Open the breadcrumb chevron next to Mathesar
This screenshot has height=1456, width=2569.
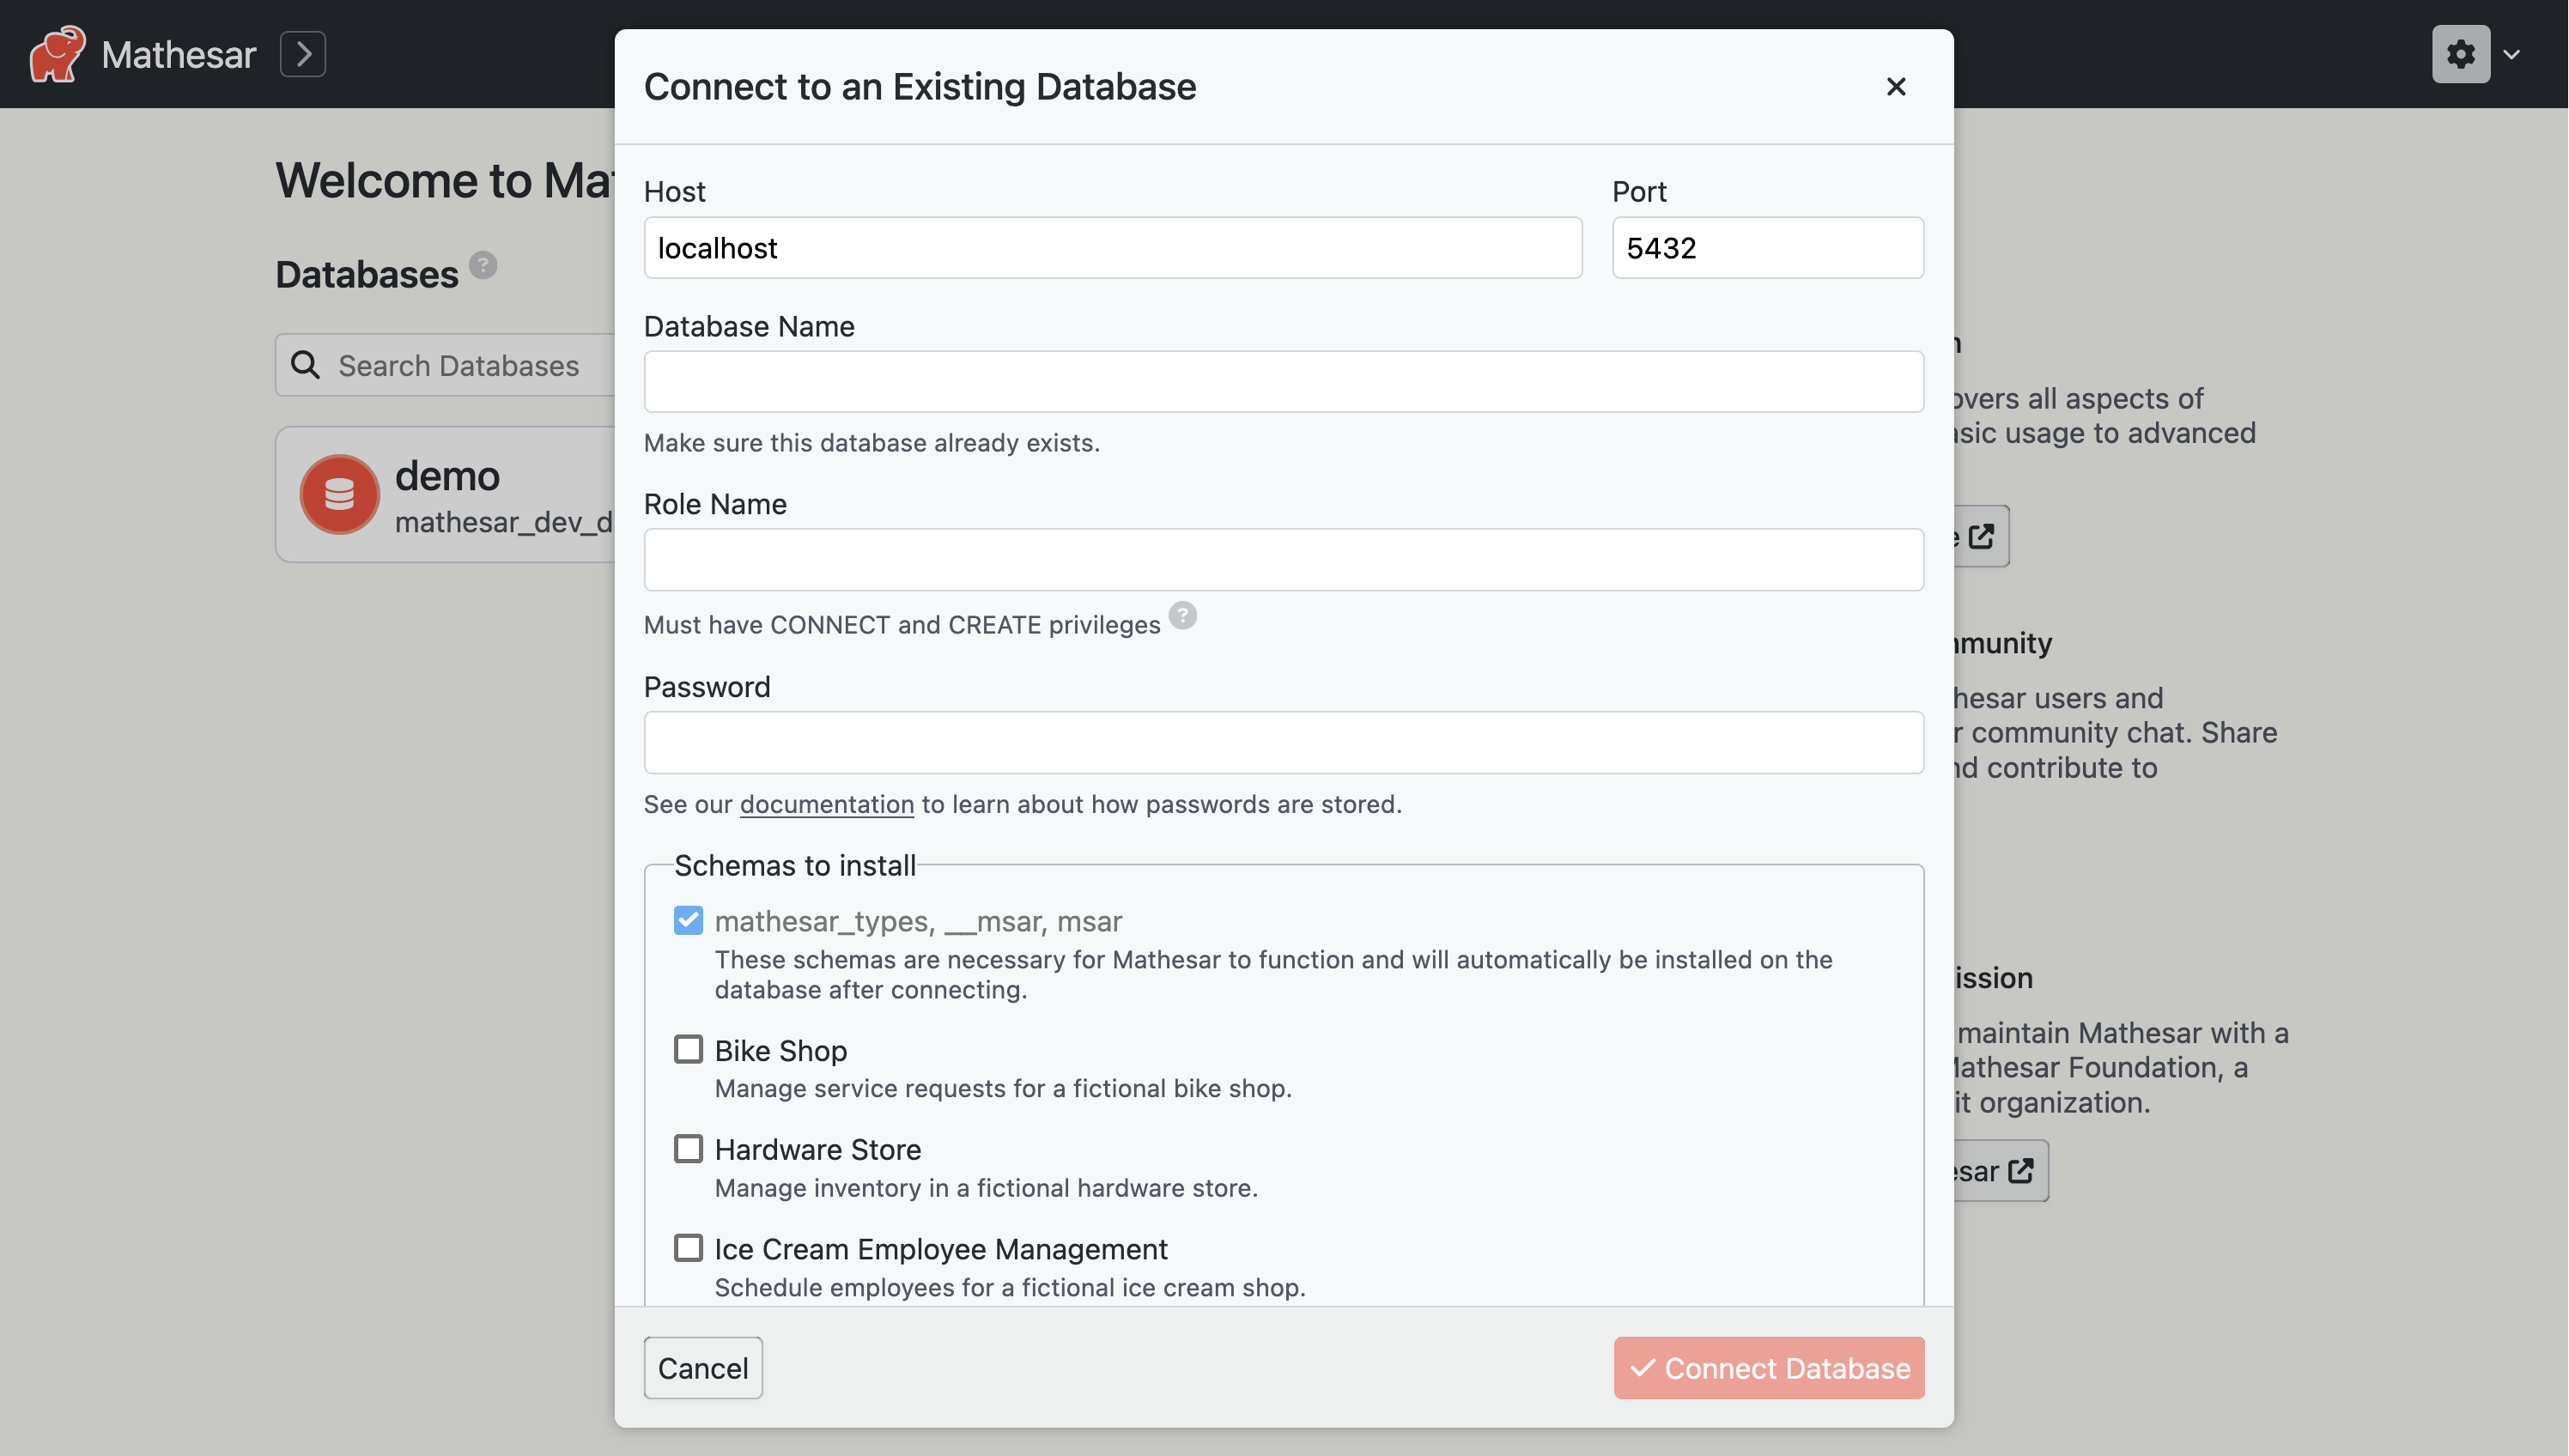303,54
